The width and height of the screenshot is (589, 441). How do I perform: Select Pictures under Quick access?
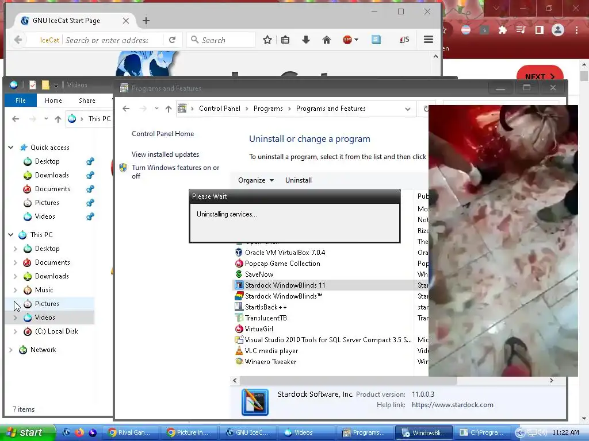(x=47, y=203)
